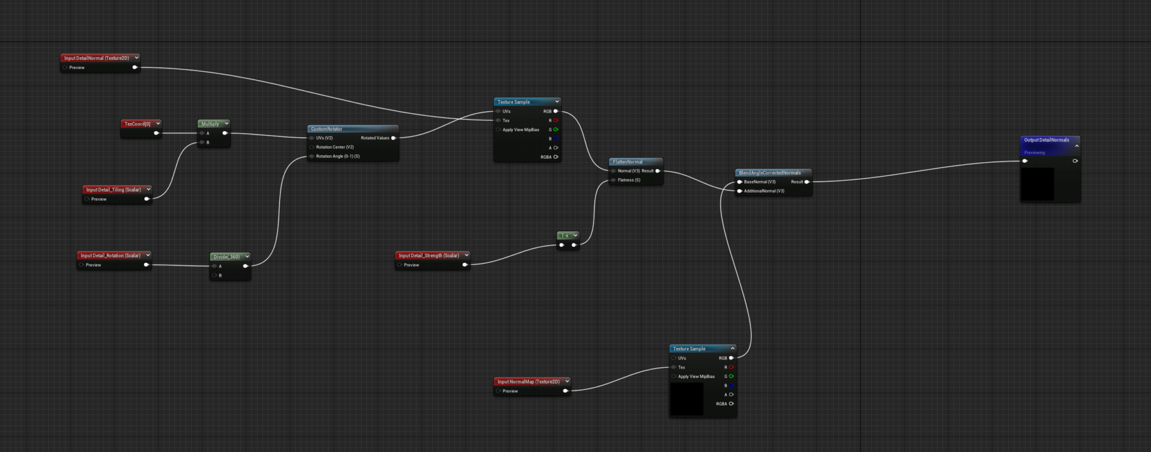The width and height of the screenshot is (1151, 452).
Task: Click Apply View MipBias pin on CustomRotator-fed Texture Sample
Action: point(498,129)
